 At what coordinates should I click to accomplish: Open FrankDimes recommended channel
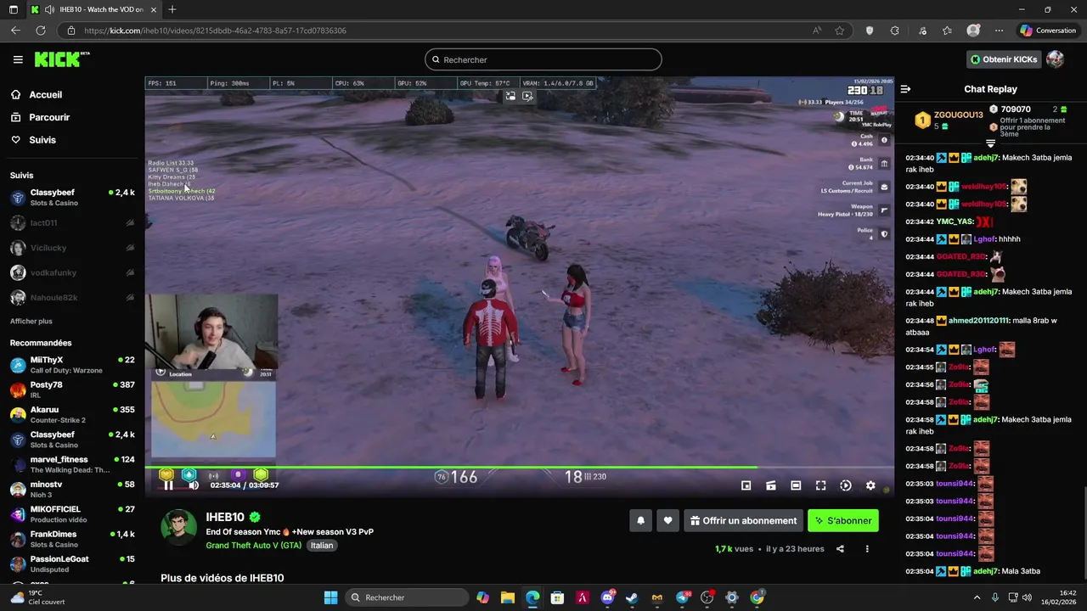click(x=72, y=540)
